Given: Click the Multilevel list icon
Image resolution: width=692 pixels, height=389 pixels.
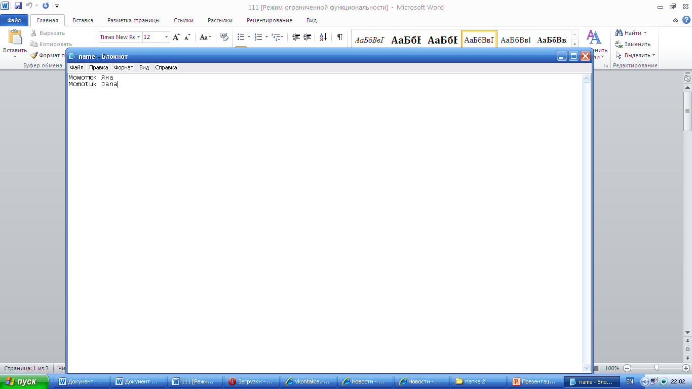Looking at the screenshot, I should (x=276, y=37).
